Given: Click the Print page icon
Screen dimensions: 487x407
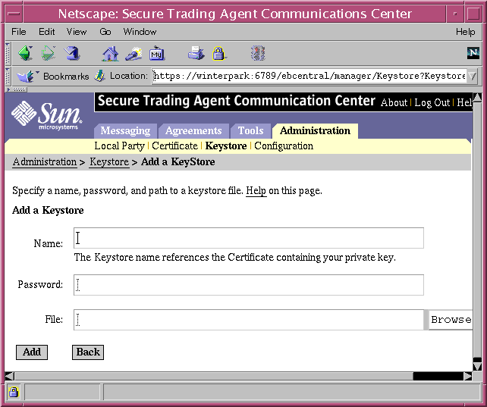Looking at the screenshot, I should (x=196, y=53).
